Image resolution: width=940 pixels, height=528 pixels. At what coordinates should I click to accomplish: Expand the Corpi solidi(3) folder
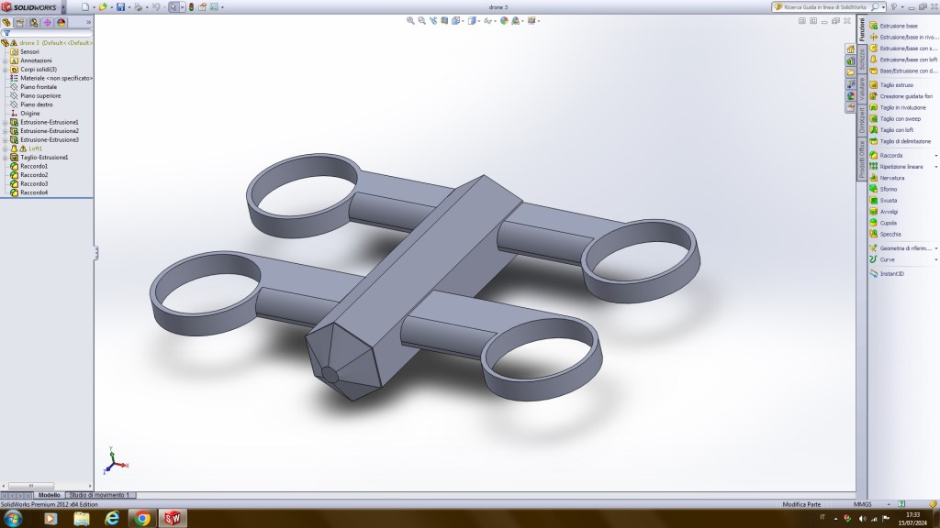(x=5, y=69)
